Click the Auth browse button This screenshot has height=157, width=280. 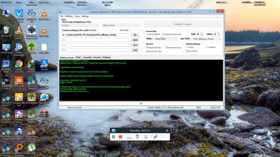pos(135,40)
